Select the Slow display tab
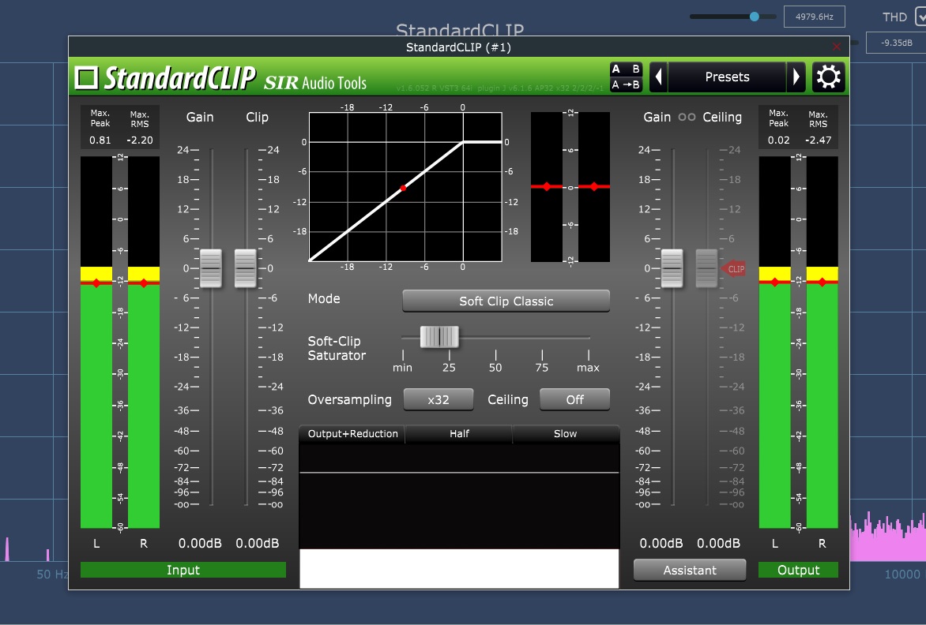926x625 pixels. point(565,433)
